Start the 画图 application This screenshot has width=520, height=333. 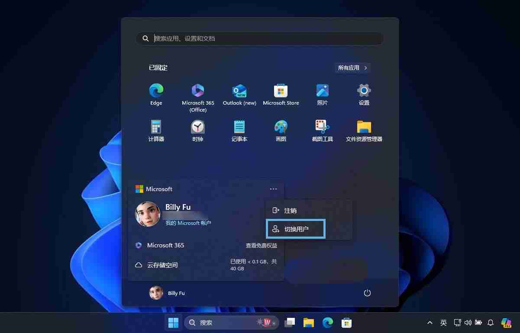[x=281, y=128]
